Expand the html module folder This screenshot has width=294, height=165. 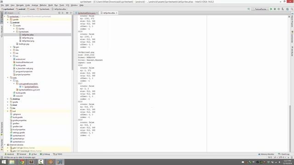click(x=8, y=105)
